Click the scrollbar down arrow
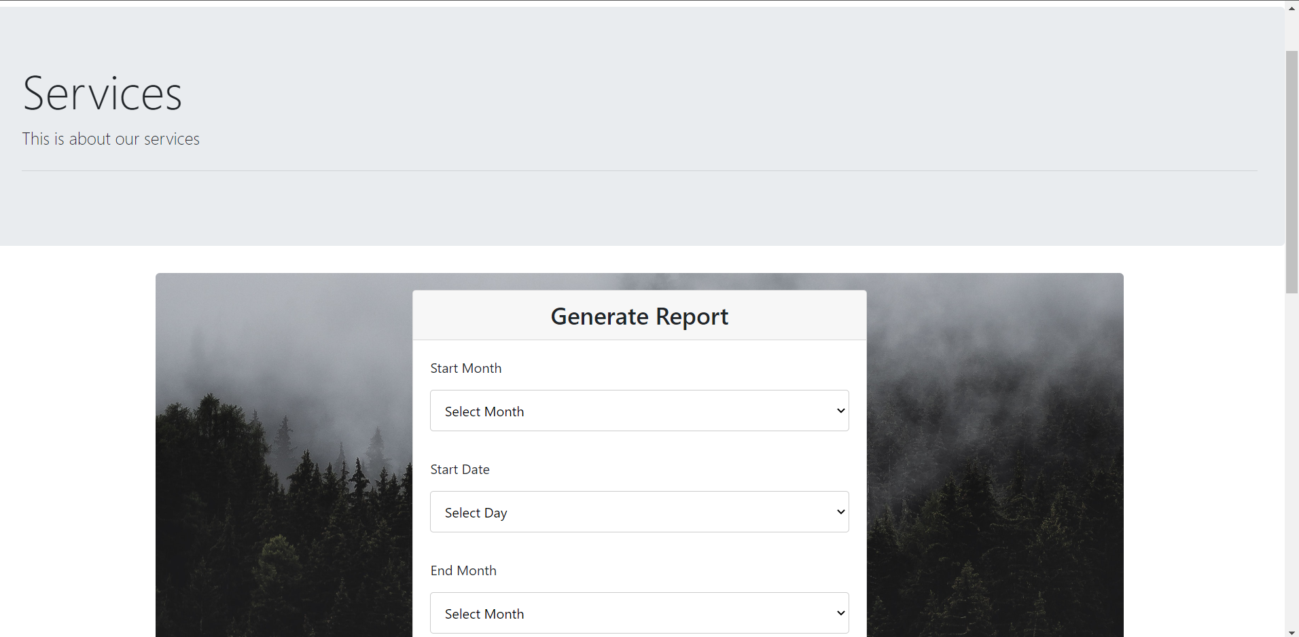The height and width of the screenshot is (637, 1299). [x=1292, y=632]
